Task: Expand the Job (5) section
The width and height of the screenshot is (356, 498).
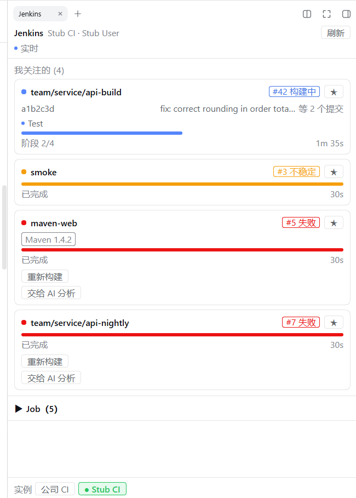Action: coord(36,409)
